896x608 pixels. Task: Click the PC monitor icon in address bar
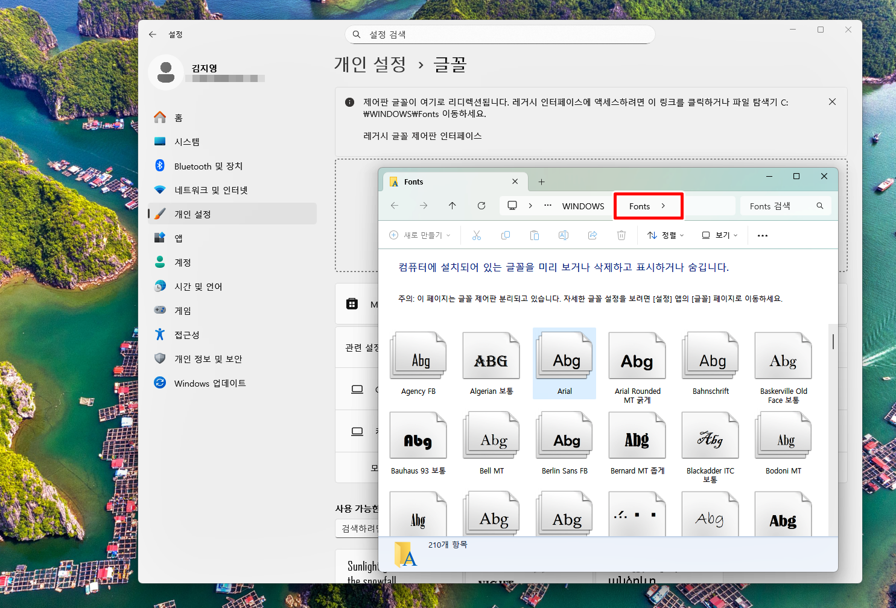click(512, 206)
